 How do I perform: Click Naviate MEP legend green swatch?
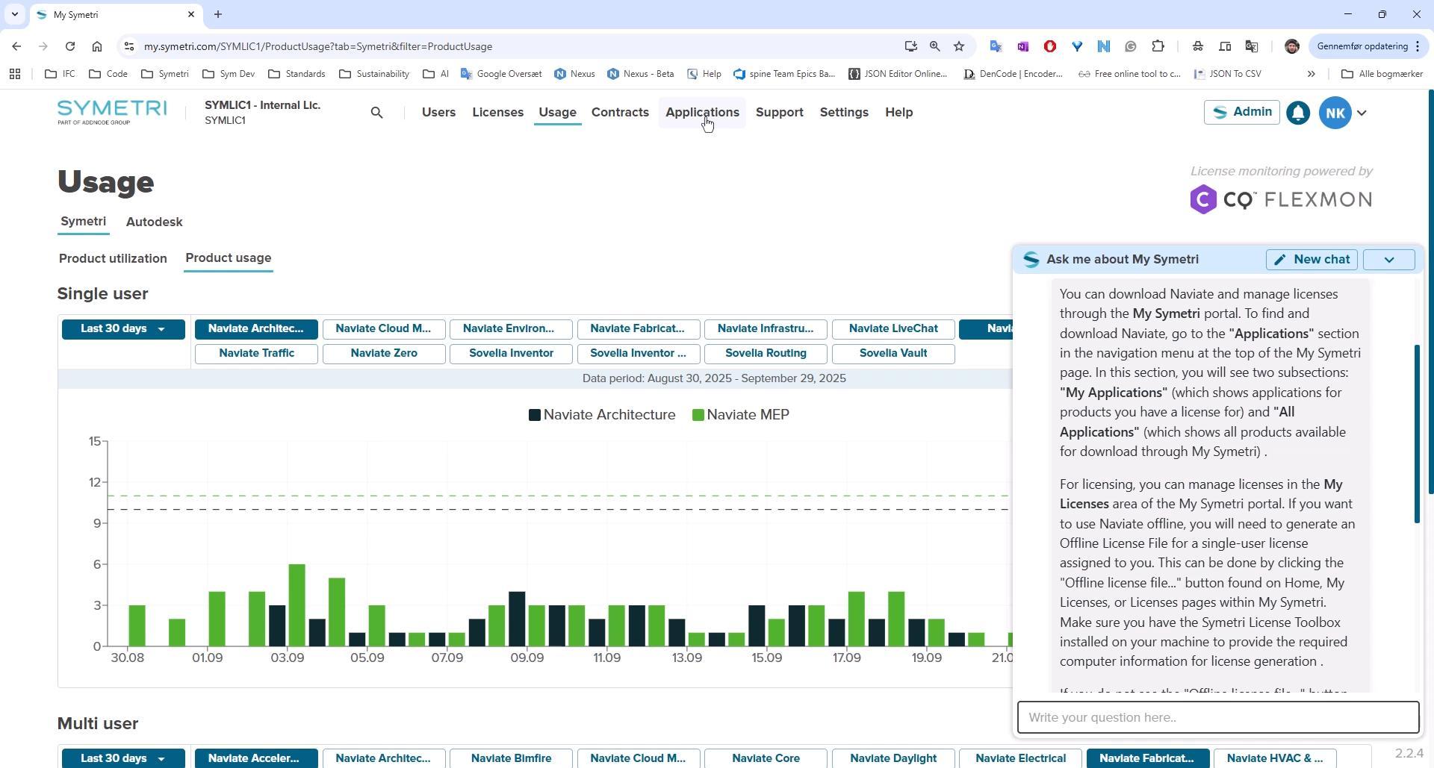click(698, 415)
